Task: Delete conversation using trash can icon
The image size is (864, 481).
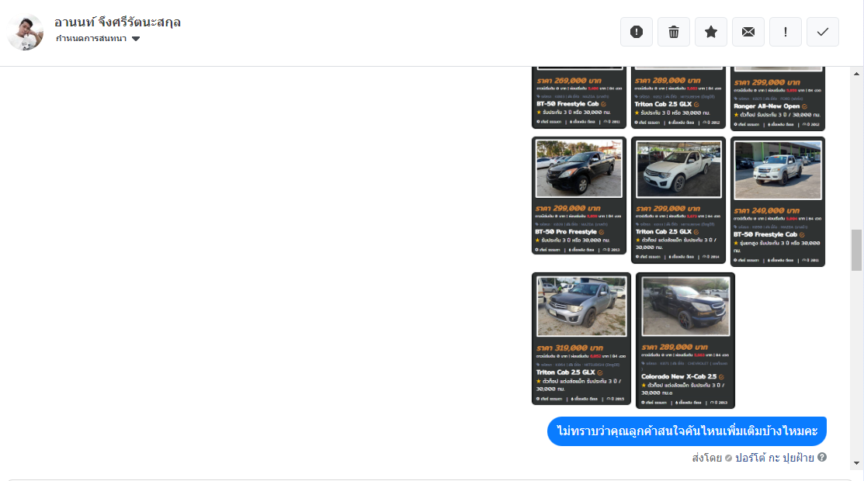Action: click(x=673, y=32)
